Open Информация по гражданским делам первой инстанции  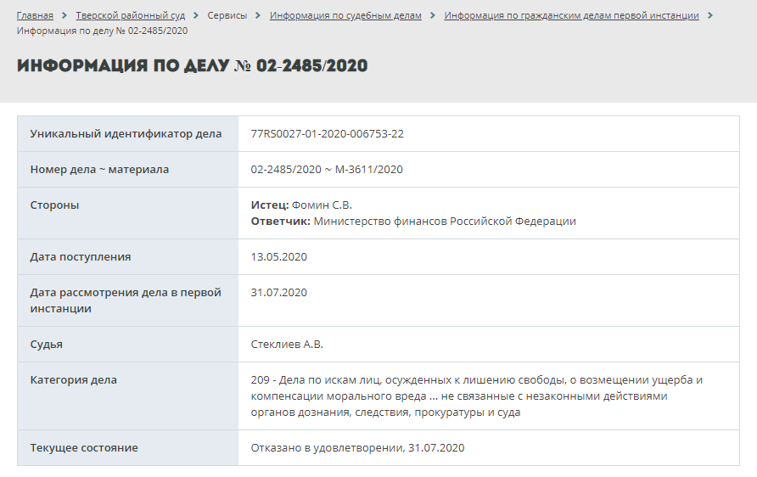click(571, 16)
